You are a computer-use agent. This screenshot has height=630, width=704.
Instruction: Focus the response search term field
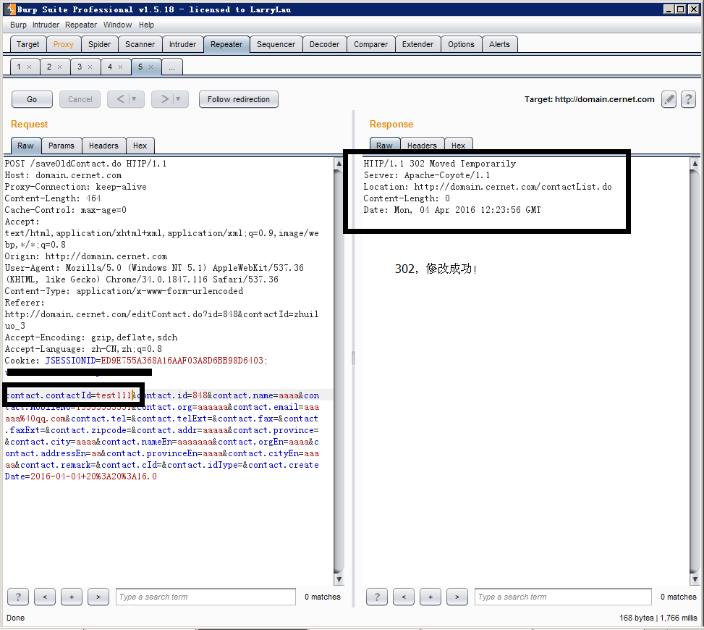pos(563,597)
